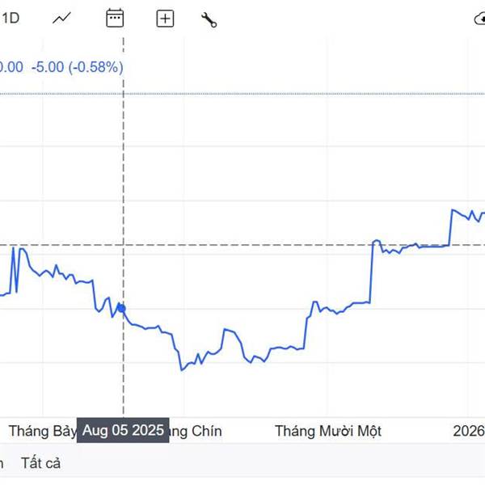Screen dimensions: 485x485
Task: Click the blue data point marker on the line
Action: [121, 308]
